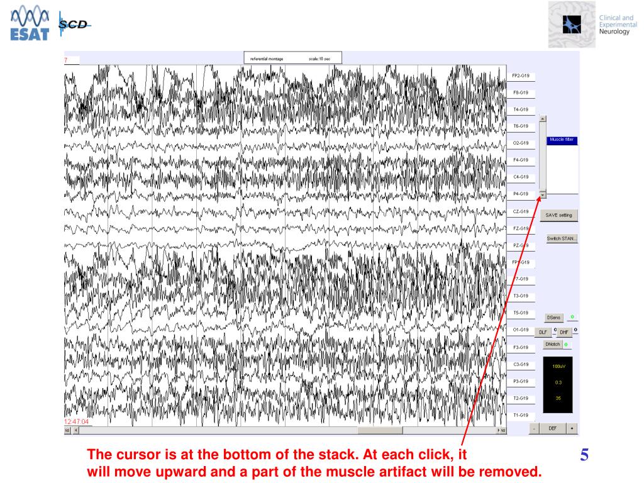The image size is (644, 483).
Task: Click the green DNotch value indicator
Action: [566, 345]
